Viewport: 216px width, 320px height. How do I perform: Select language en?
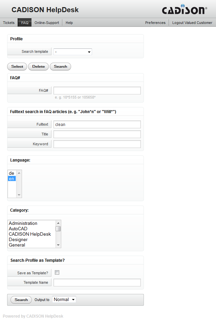[x=12, y=179]
